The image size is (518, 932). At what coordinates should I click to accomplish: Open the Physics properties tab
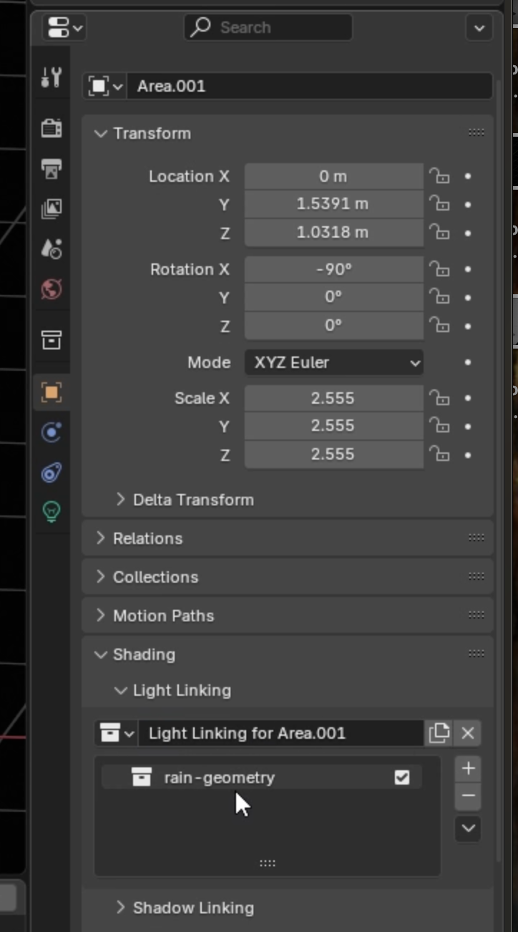click(x=52, y=432)
